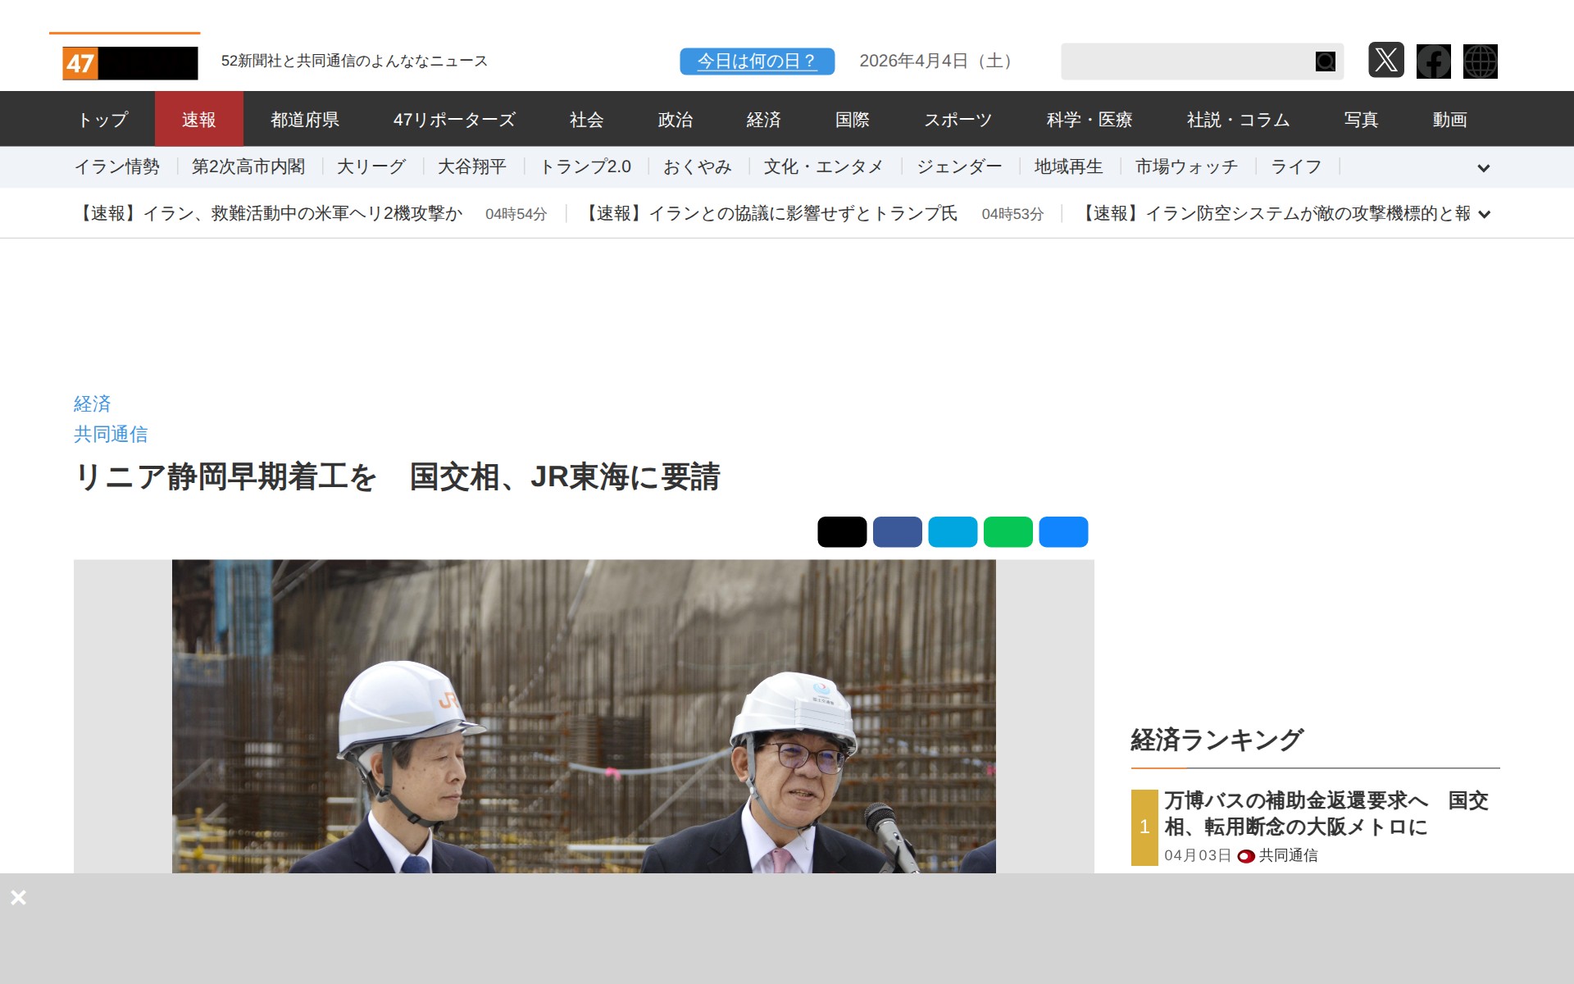
Task: Share the article via green LINE button
Action: tap(1008, 532)
